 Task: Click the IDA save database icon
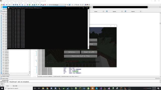4,5
